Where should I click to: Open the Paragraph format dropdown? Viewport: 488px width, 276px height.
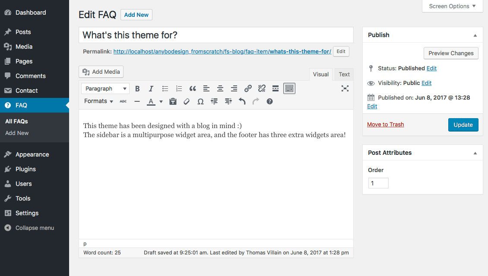coord(105,88)
